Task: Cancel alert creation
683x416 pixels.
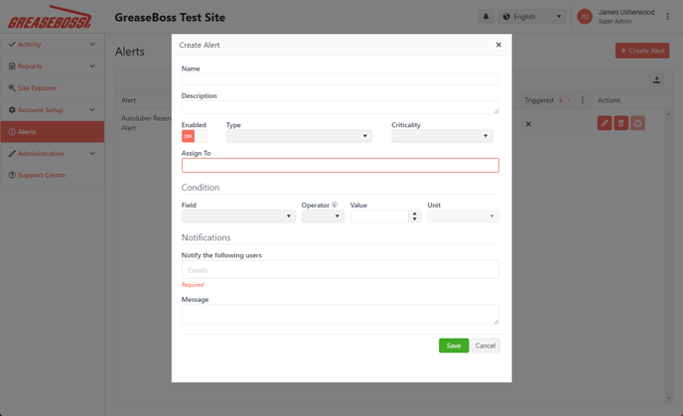Action: pyautogui.click(x=485, y=346)
